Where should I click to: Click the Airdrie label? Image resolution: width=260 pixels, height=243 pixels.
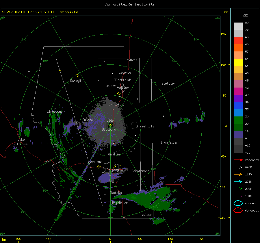click(x=114, y=154)
